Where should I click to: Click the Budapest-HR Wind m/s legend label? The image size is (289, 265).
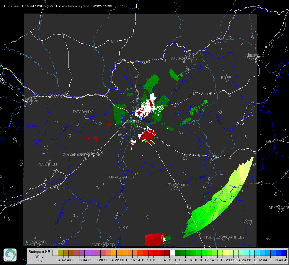39,256
